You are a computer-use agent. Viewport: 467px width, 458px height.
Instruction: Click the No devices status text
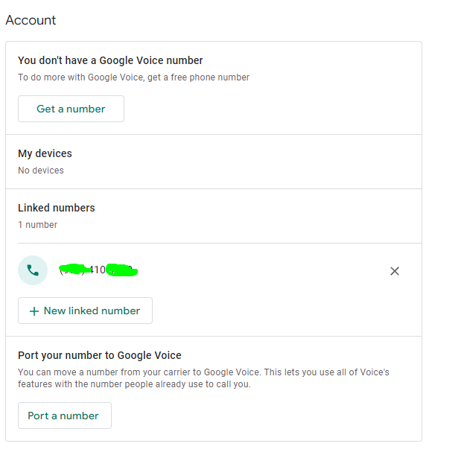coord(41,171)
